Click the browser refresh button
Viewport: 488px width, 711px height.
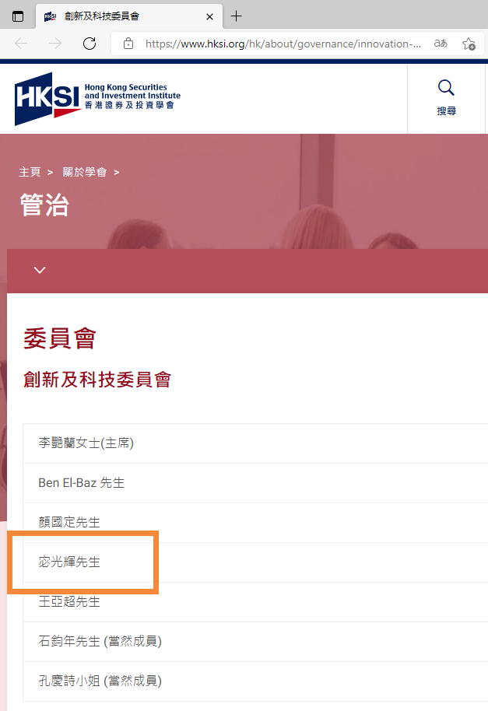[x=90, y=44]
